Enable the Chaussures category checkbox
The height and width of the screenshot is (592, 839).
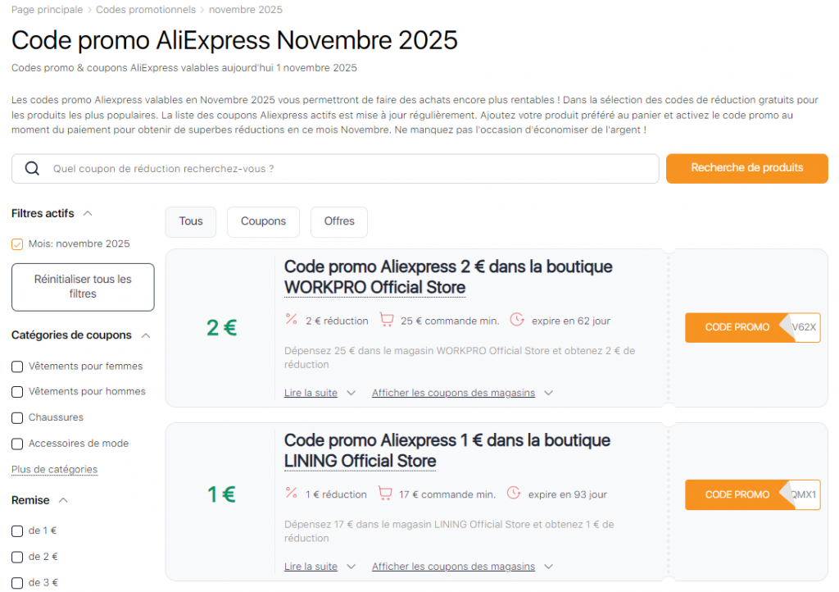[x=17, y=418]
